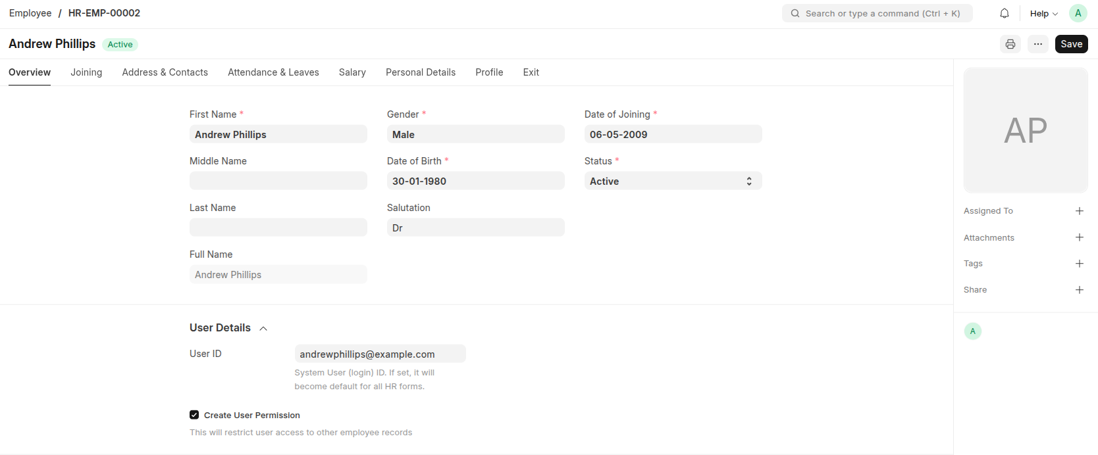This screenshot has height=455, width=1098.
Task: Click the User ID email field
Action: pyautogui.click(x=380, y=354)
